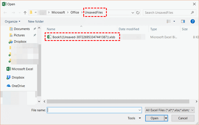This screenshot has height=125, width=199.
Task: Select the Office breadcrumb segment
Action: [x=75, y=13]
